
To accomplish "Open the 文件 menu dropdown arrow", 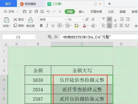I will coord(17,12).
